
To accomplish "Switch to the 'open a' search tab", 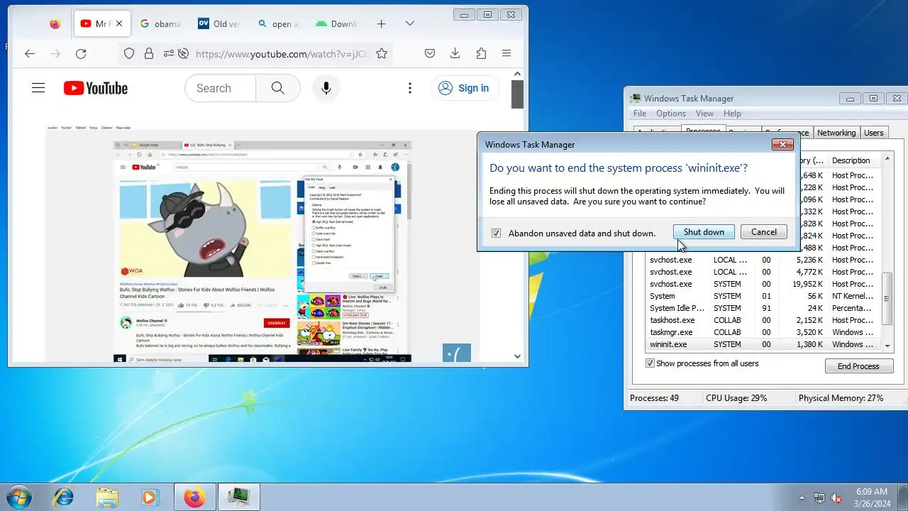I will (x=277, y=23).
